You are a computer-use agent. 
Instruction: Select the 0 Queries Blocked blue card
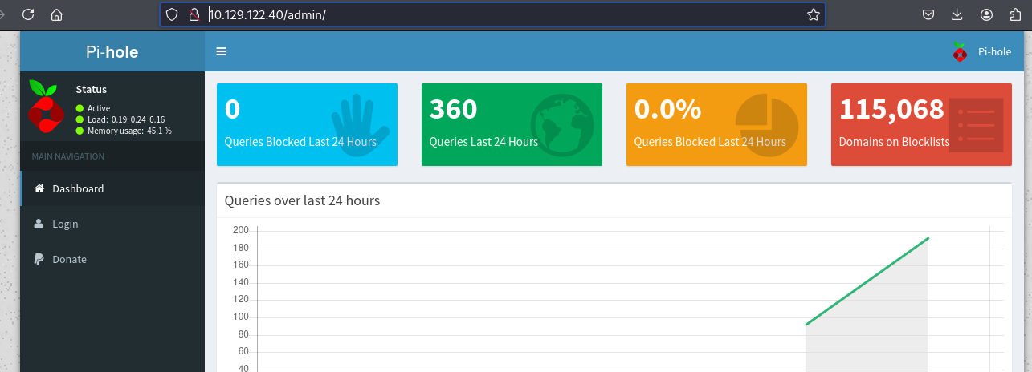307,124
